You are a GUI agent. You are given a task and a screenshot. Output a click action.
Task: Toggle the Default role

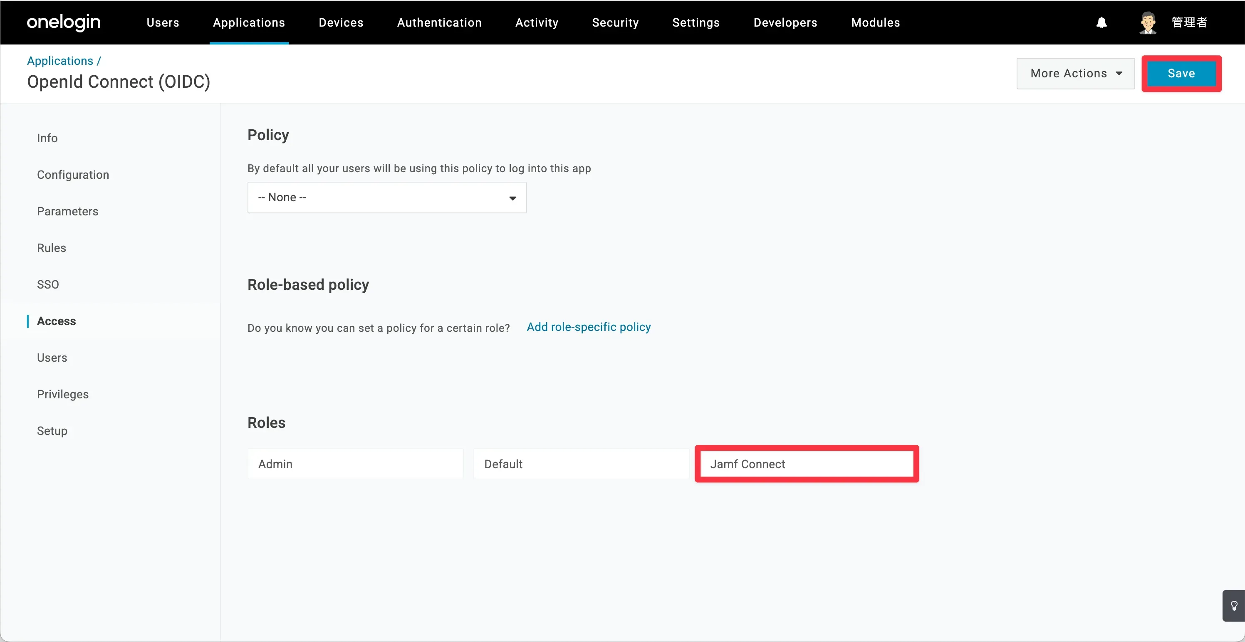click(x=581, y=464)
